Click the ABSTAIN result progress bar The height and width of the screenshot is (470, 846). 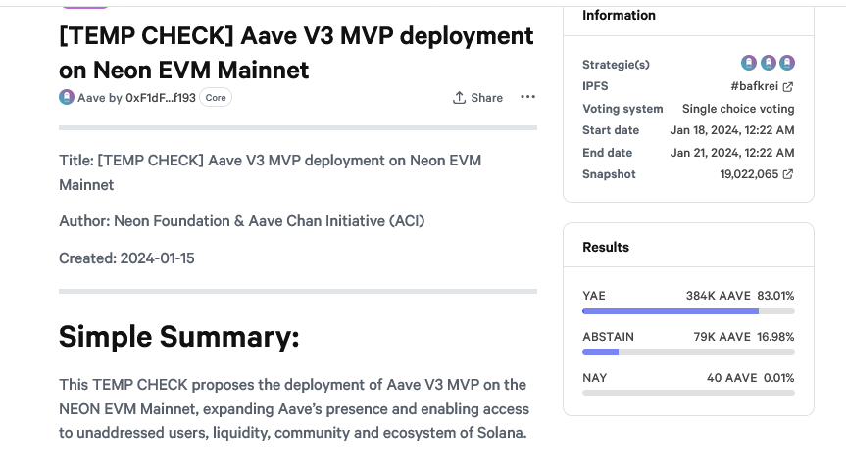[688, 352]
